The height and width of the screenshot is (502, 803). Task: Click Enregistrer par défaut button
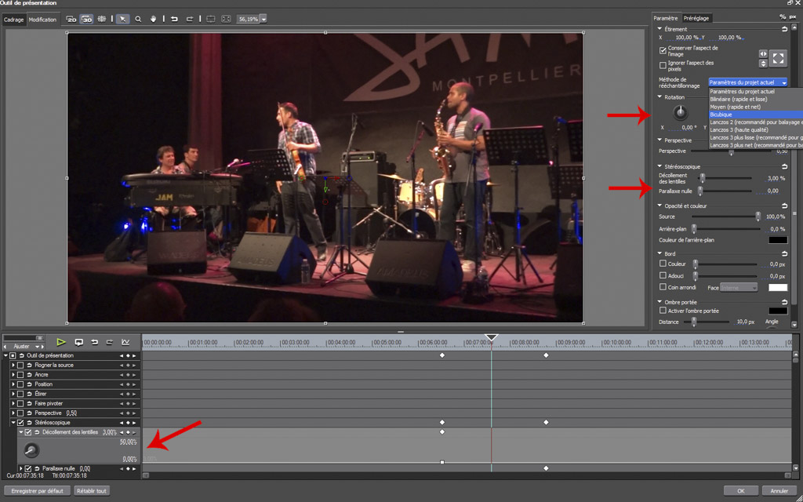click(x=37, y=491)
